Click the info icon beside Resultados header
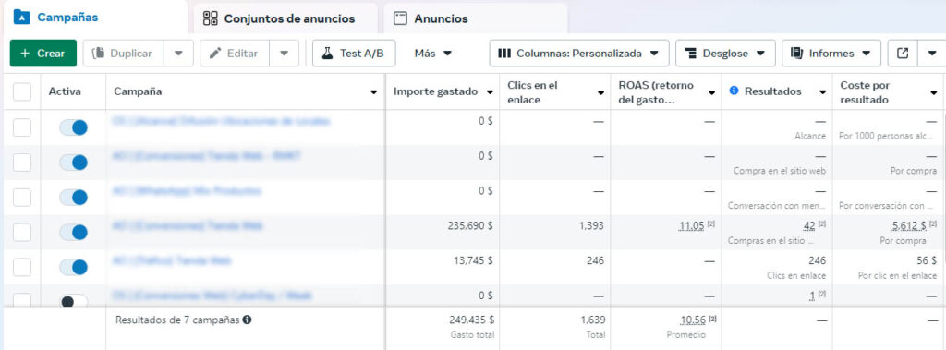Image resolution: width=946 pixels, height=350 pixels. [x=734, y=91]
